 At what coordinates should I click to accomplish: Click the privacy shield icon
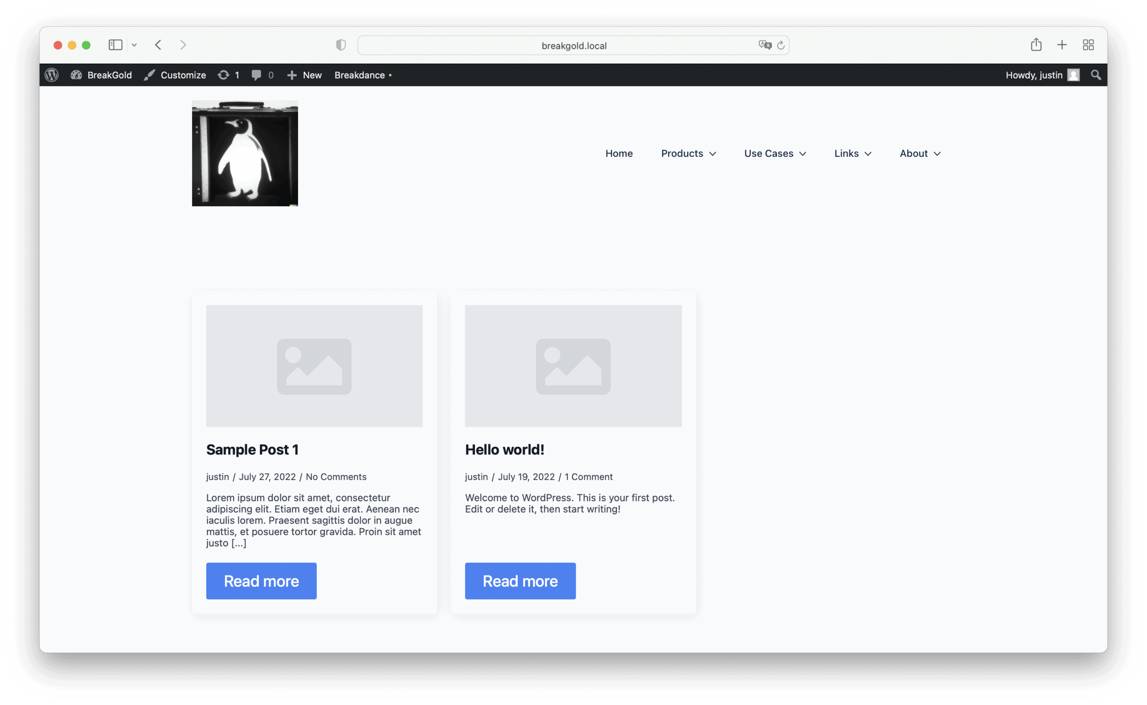341,45
